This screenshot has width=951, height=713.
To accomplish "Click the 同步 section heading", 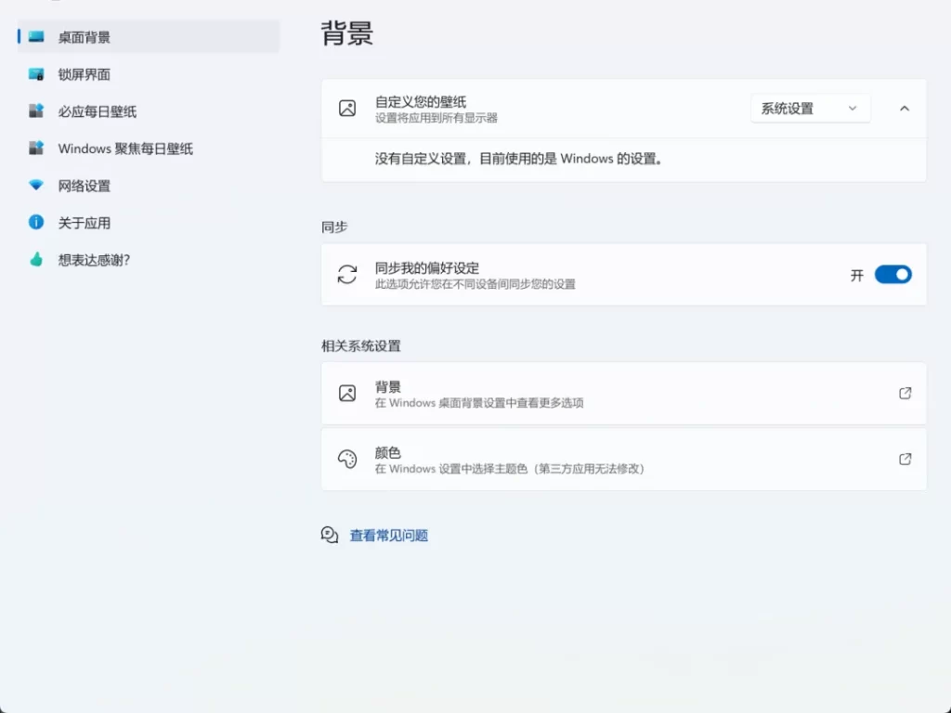I will tap(334, 227).
